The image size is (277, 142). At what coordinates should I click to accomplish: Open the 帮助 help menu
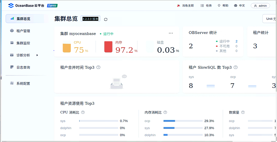click(x=223, y=6)
